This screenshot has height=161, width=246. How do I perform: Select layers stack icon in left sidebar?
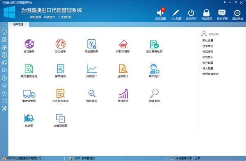tap(4, 85)
